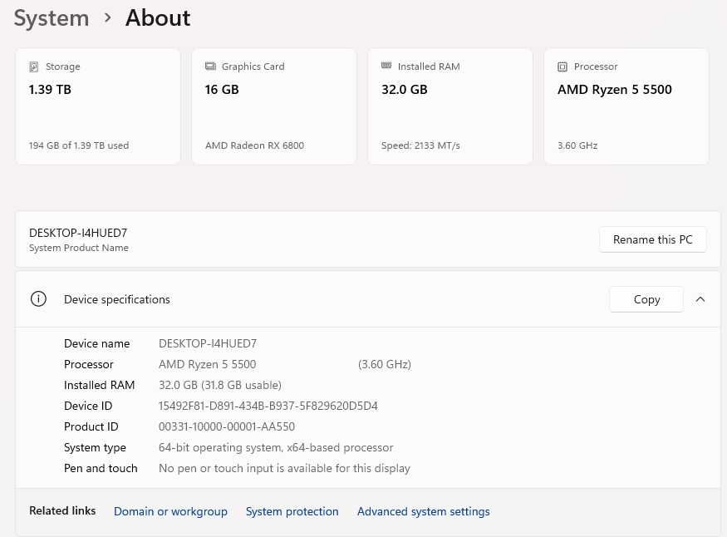Collapse the Device specifications section chevron
The height and width of the screenshot is (537, 727).
click(x=700, y=299)
